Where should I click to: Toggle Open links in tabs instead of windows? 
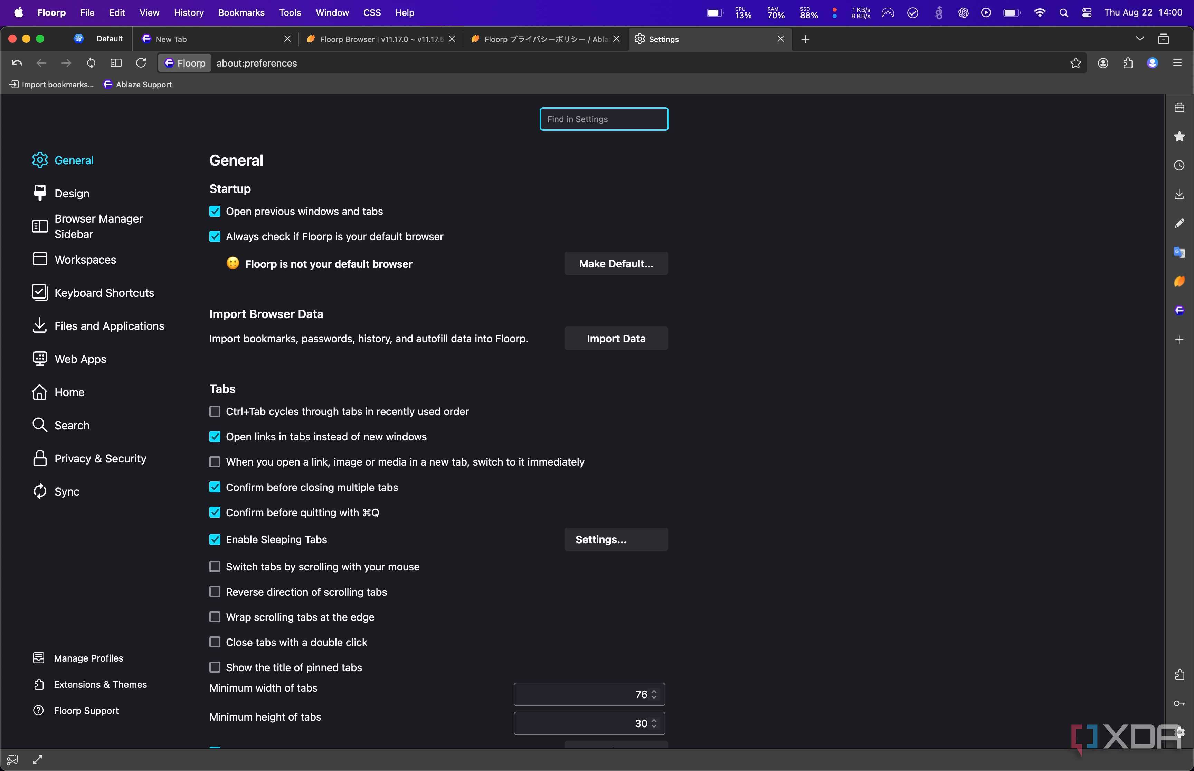pos(215,437)
